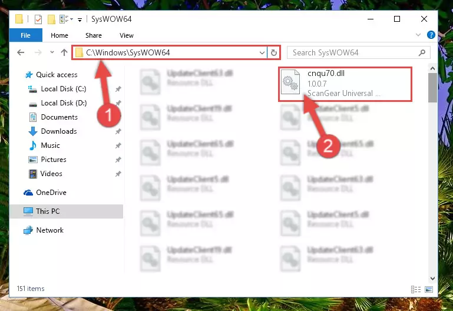
Task: Maximize the SysWOW64 window
Action: tap(397, 19)
